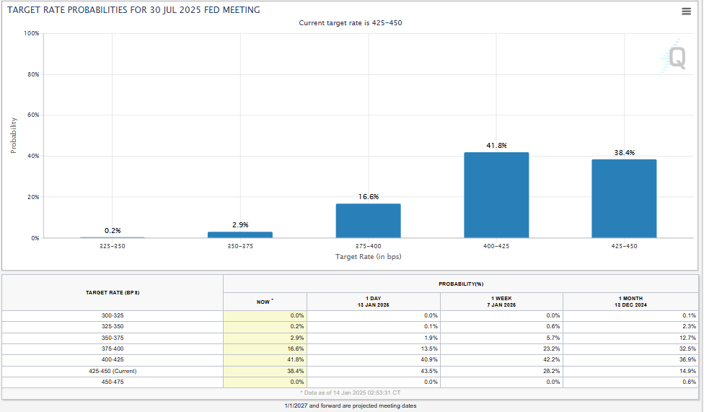
Task: Click NOW value 16.6% in 375-400 row
Action: tap(296, 349)
